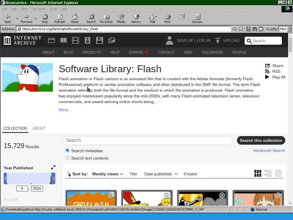Open the Web archive icon in Internet Archive nav
This screenshot has height=220, width=293.
(x=52, y=40)
